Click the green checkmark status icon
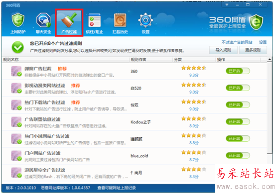 [x=18, y=47]
